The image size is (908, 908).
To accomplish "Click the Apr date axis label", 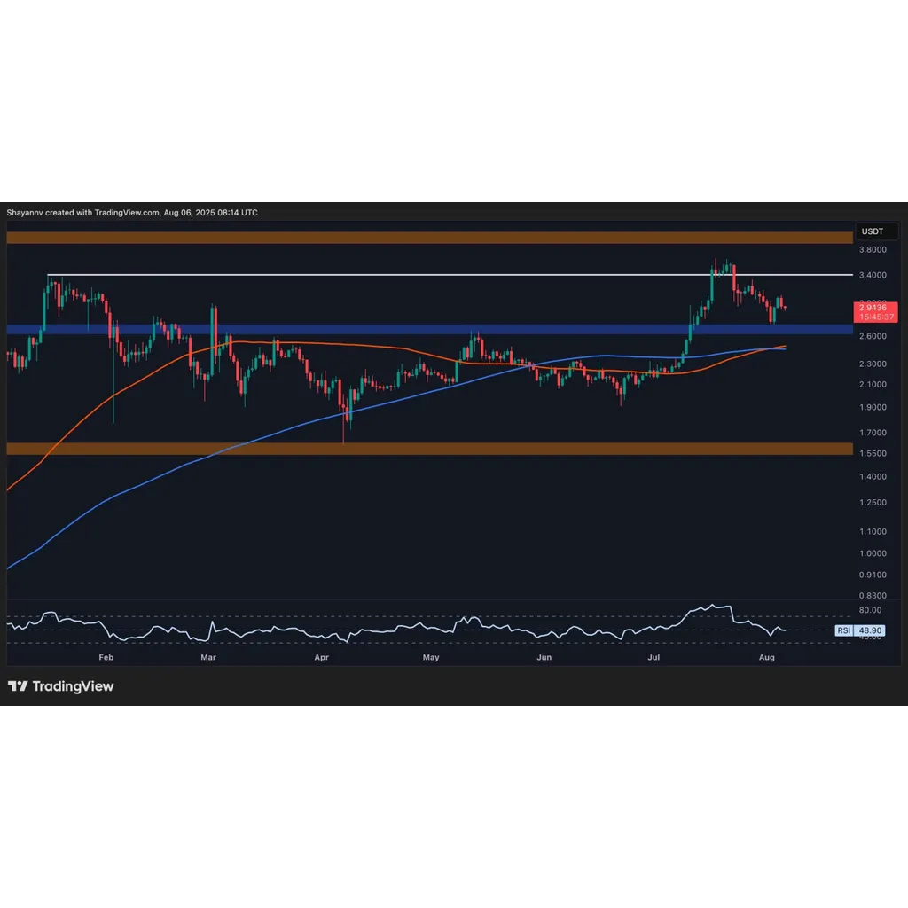I will click(x=321, y=657).
